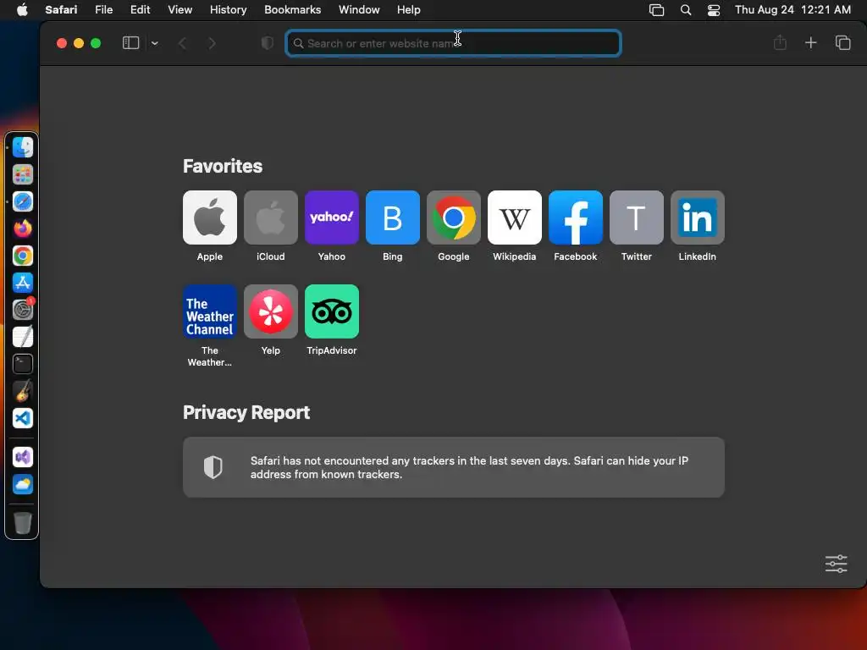
Task: Open the Twitter favorite
Action: tap(637, 218)
